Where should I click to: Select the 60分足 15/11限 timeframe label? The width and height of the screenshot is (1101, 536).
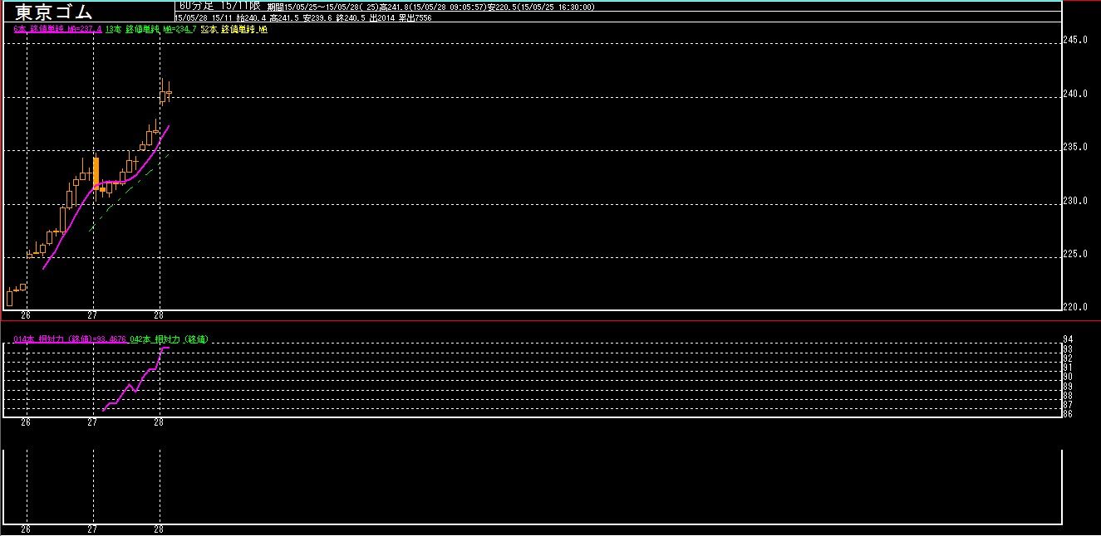(220, 6)
